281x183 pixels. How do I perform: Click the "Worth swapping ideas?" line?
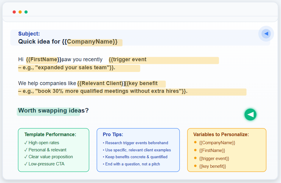(x=53, y=110)
